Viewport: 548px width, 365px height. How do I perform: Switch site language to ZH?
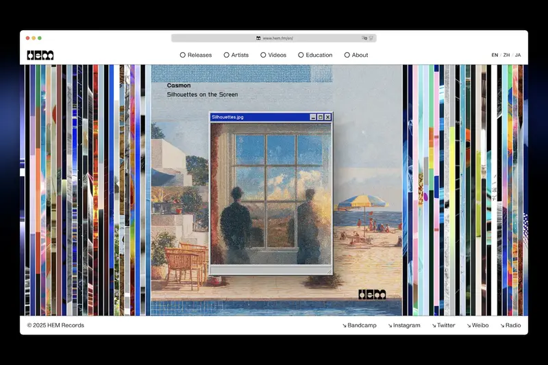click(506, 55)
